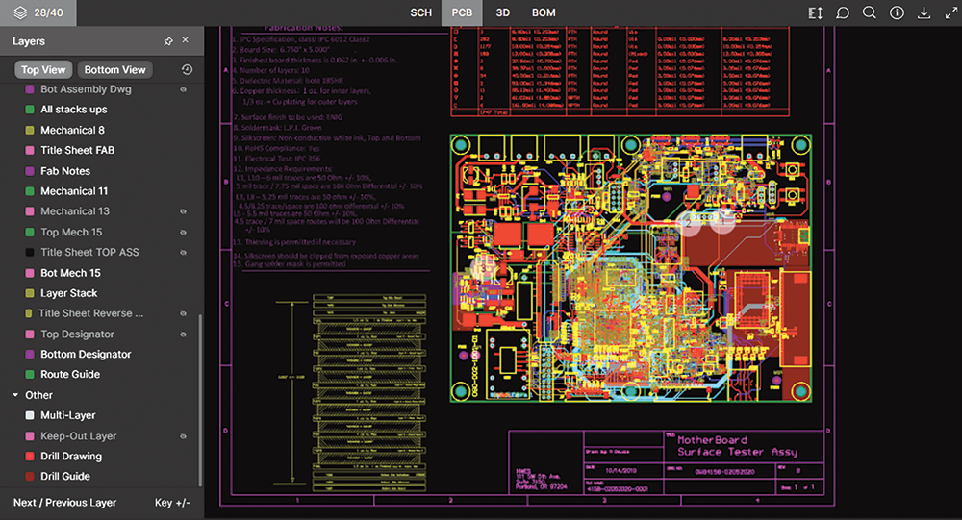Select the Top Designator layer name

pyautogui.click(x=77, y=334)
